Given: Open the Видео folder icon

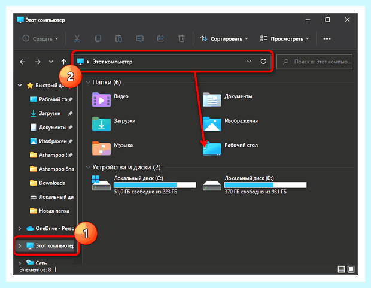Looking at the screenshot, I should coord(101,99).
